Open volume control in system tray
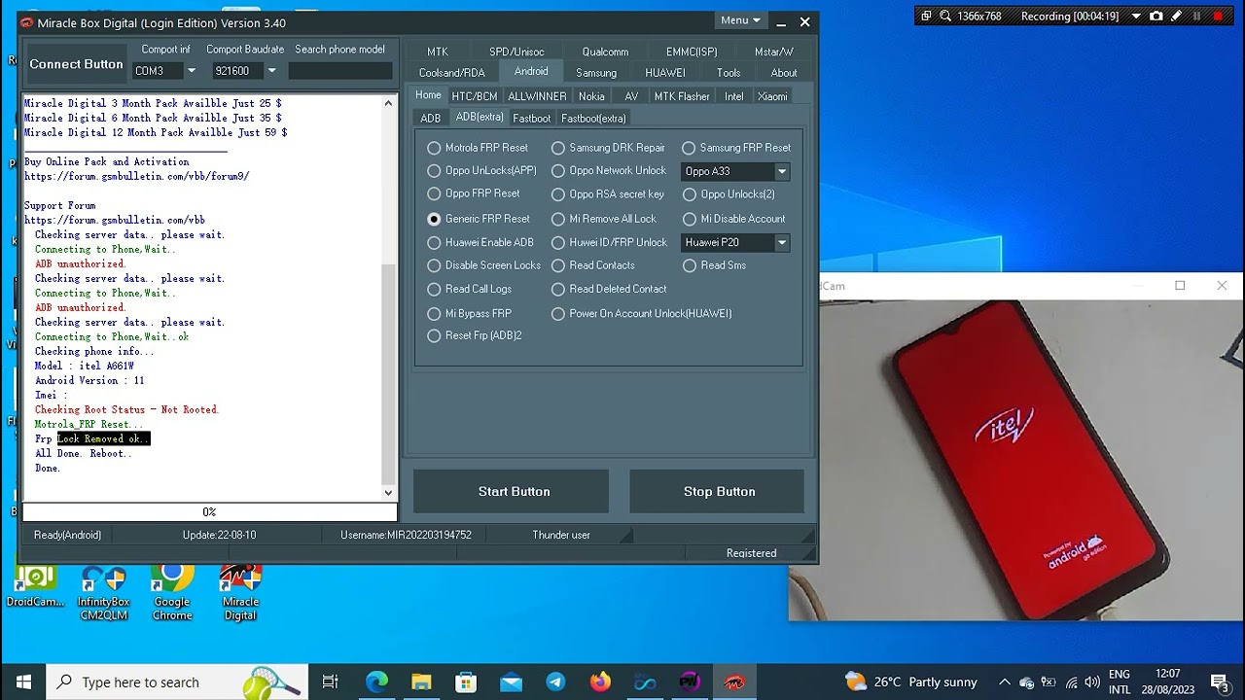 [1091, 682]
